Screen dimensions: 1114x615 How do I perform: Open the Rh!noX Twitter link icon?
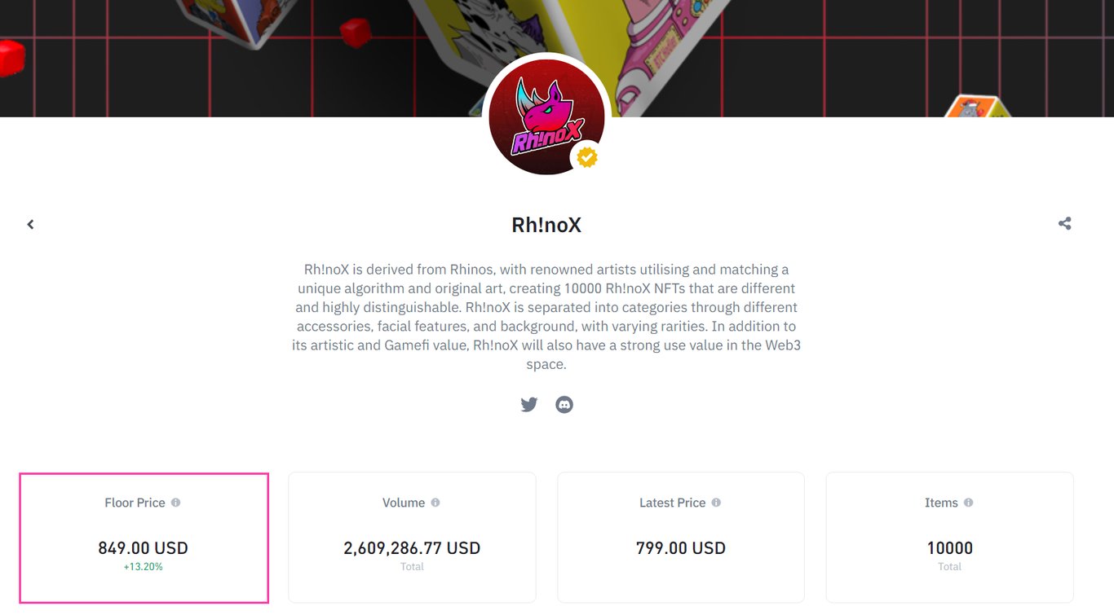point(529,404)
